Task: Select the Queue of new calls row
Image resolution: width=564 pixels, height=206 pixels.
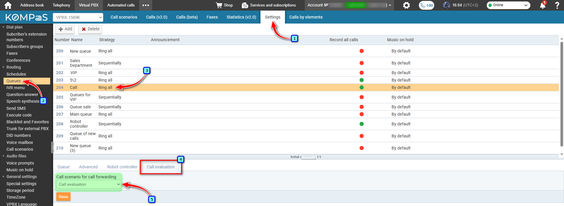Action: pos(306,136)
